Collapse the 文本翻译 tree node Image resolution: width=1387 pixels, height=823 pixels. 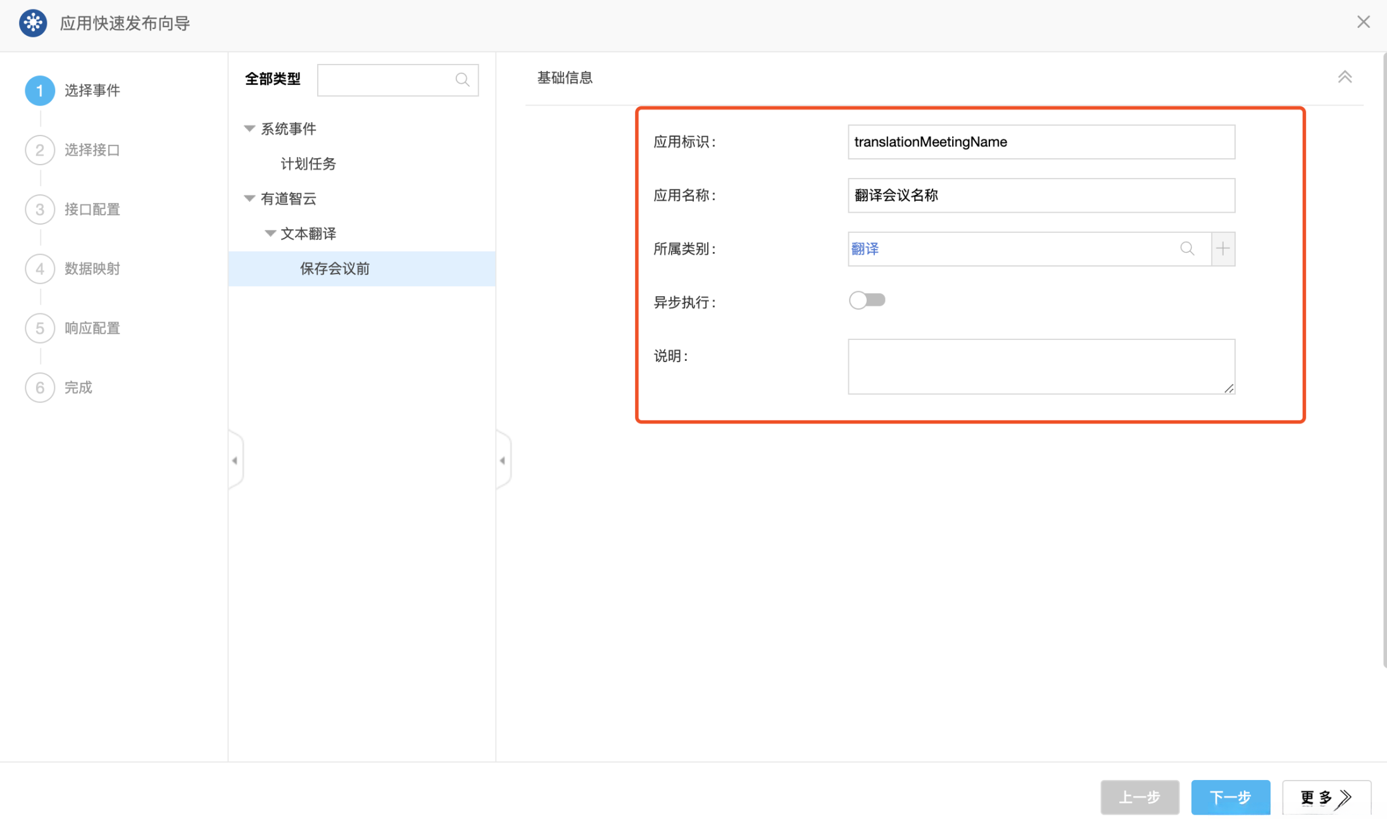point(270,234)
